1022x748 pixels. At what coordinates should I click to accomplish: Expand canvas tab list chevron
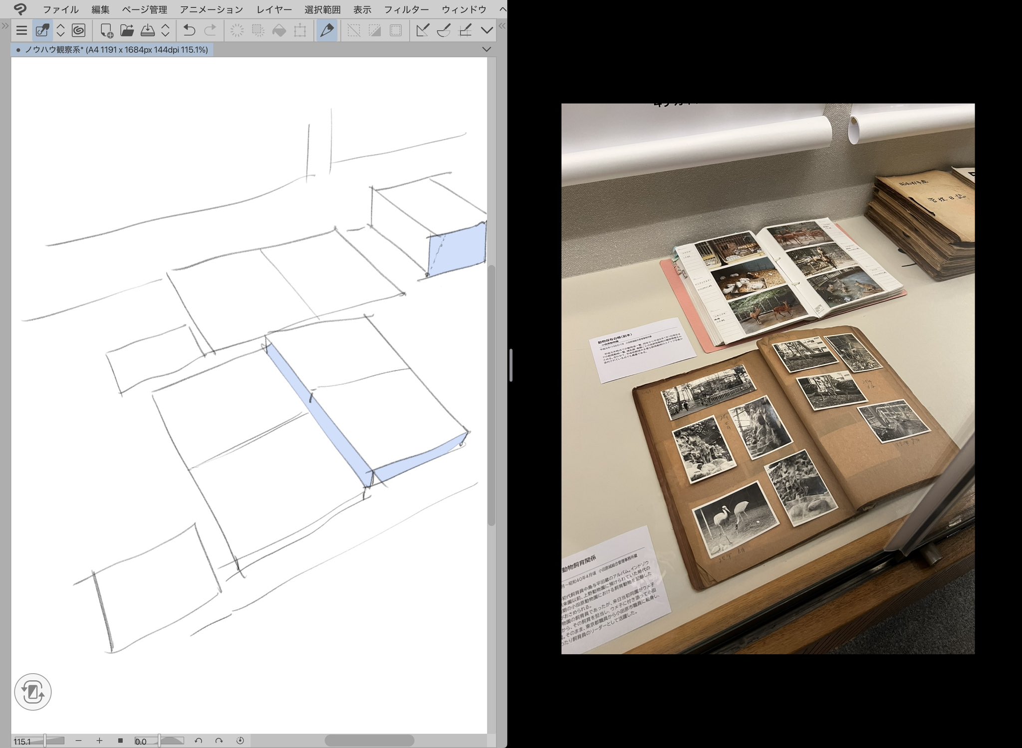tap(487, 49)
